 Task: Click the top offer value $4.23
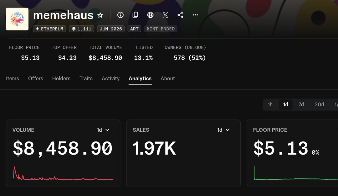tap(67, 58)
